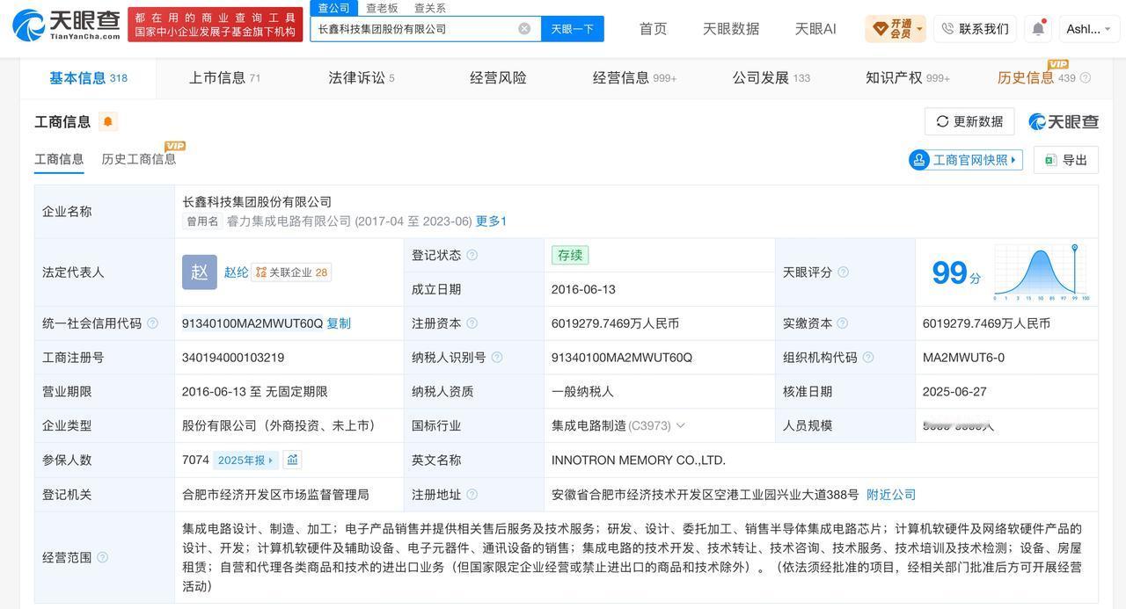Click help icon beside 统一社会信用代码
Image resolution: width=1126 pixels, height=609 pixels.
(x=152, y=323)
